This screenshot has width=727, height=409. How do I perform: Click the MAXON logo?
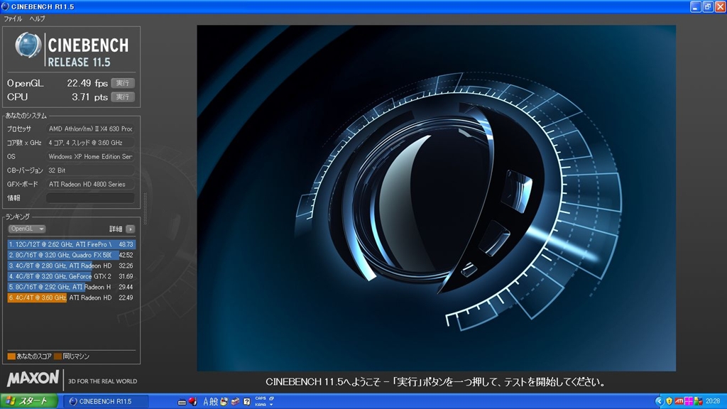[x=32, y=378]
